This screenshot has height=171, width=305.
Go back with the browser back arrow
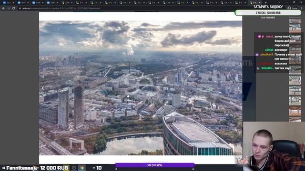coord(3,9)
